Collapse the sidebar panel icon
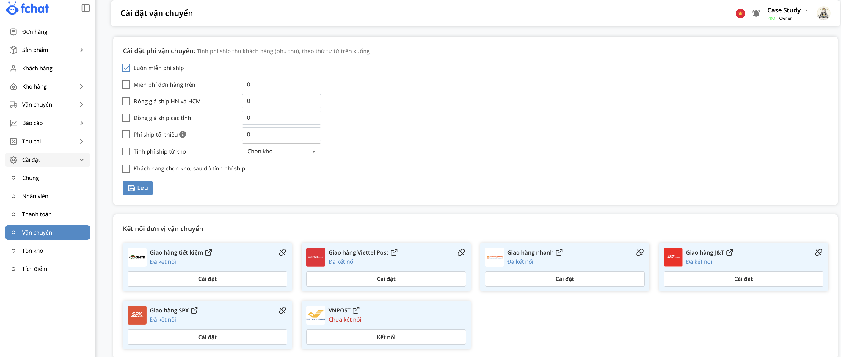This screenshot has height=357, width=841. 85,8
